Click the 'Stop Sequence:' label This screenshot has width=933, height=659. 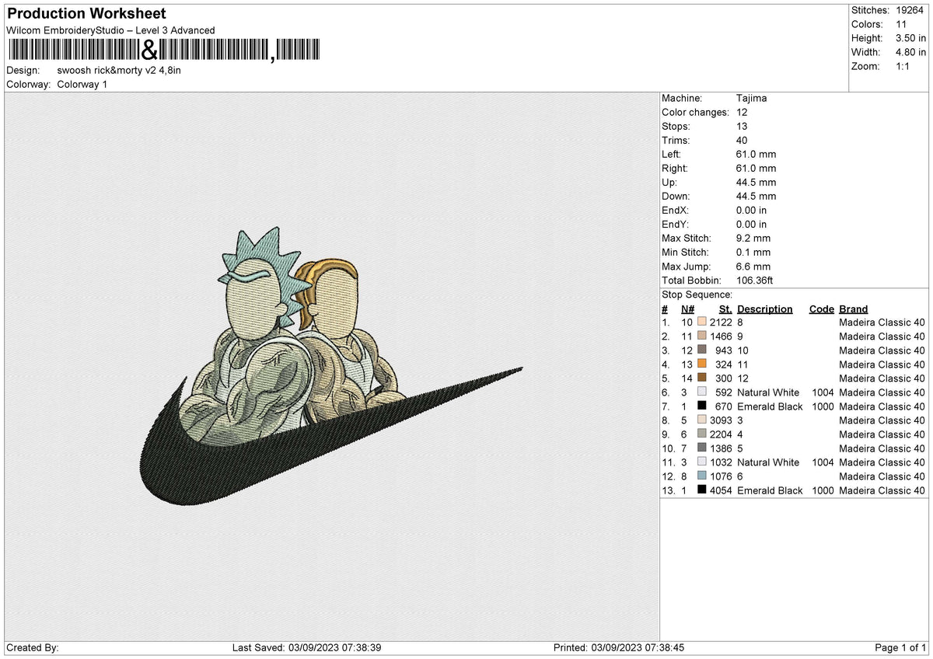click(697, 295)
